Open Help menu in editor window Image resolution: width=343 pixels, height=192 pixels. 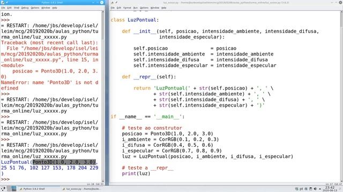163,7
